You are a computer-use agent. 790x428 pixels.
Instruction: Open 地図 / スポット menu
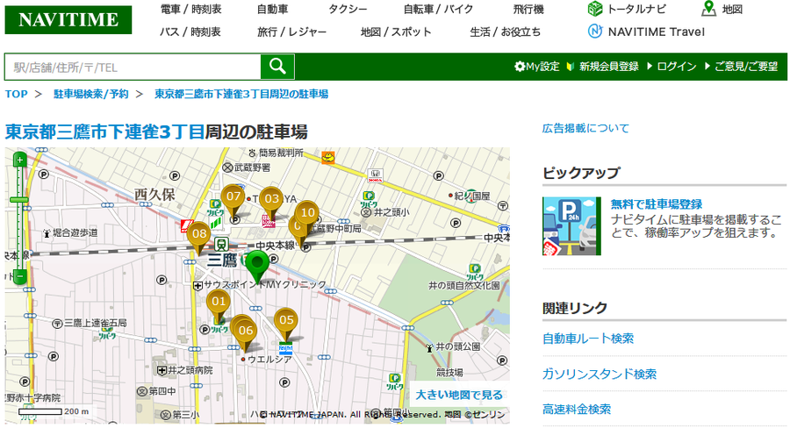396,32
